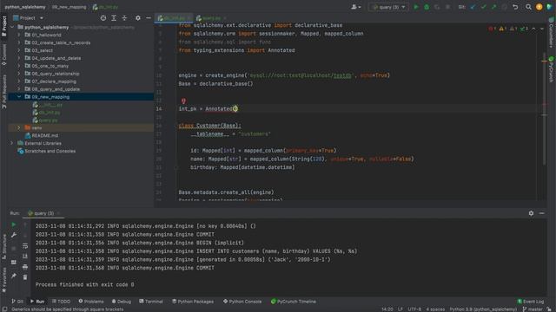Run the query (3) configuration
556x312 pixels.
coord(416,7)
